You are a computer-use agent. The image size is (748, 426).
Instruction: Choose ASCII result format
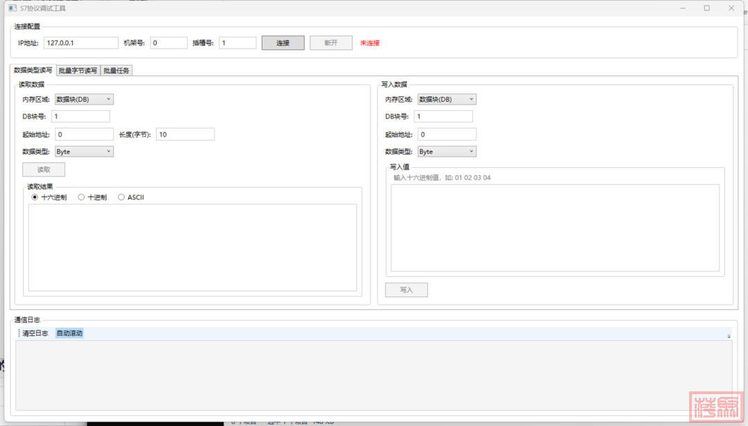click(122, 197)
